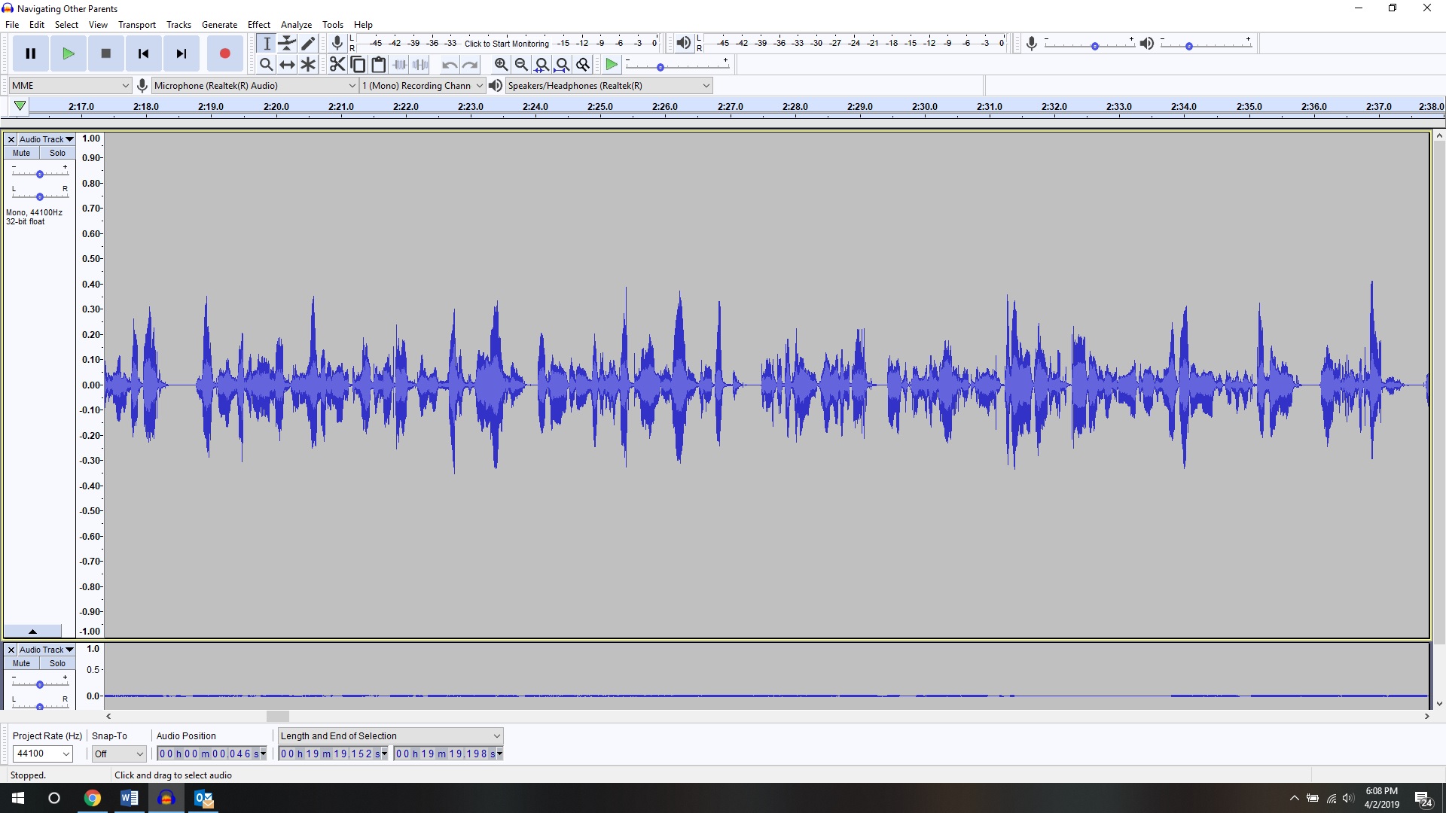Click the Pause transport button
The width and height of the screenshot is (1446, 813).
(31, 53)
